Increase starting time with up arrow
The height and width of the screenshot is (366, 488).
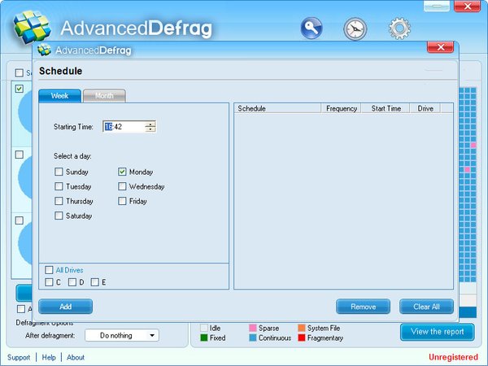point(150,124)
